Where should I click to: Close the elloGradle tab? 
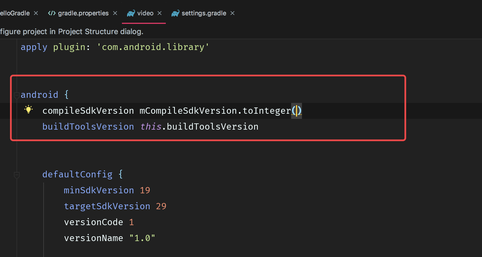click(x=36, y=13)
